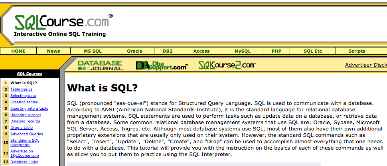
Task: Open the DBA Support.com logo link
Action: pyautogui.click(x=161, y=66)
